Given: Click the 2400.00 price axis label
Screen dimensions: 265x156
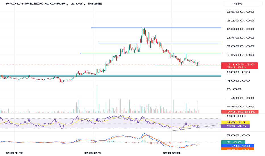Looking at the screenshot, I should click(240, 38).
